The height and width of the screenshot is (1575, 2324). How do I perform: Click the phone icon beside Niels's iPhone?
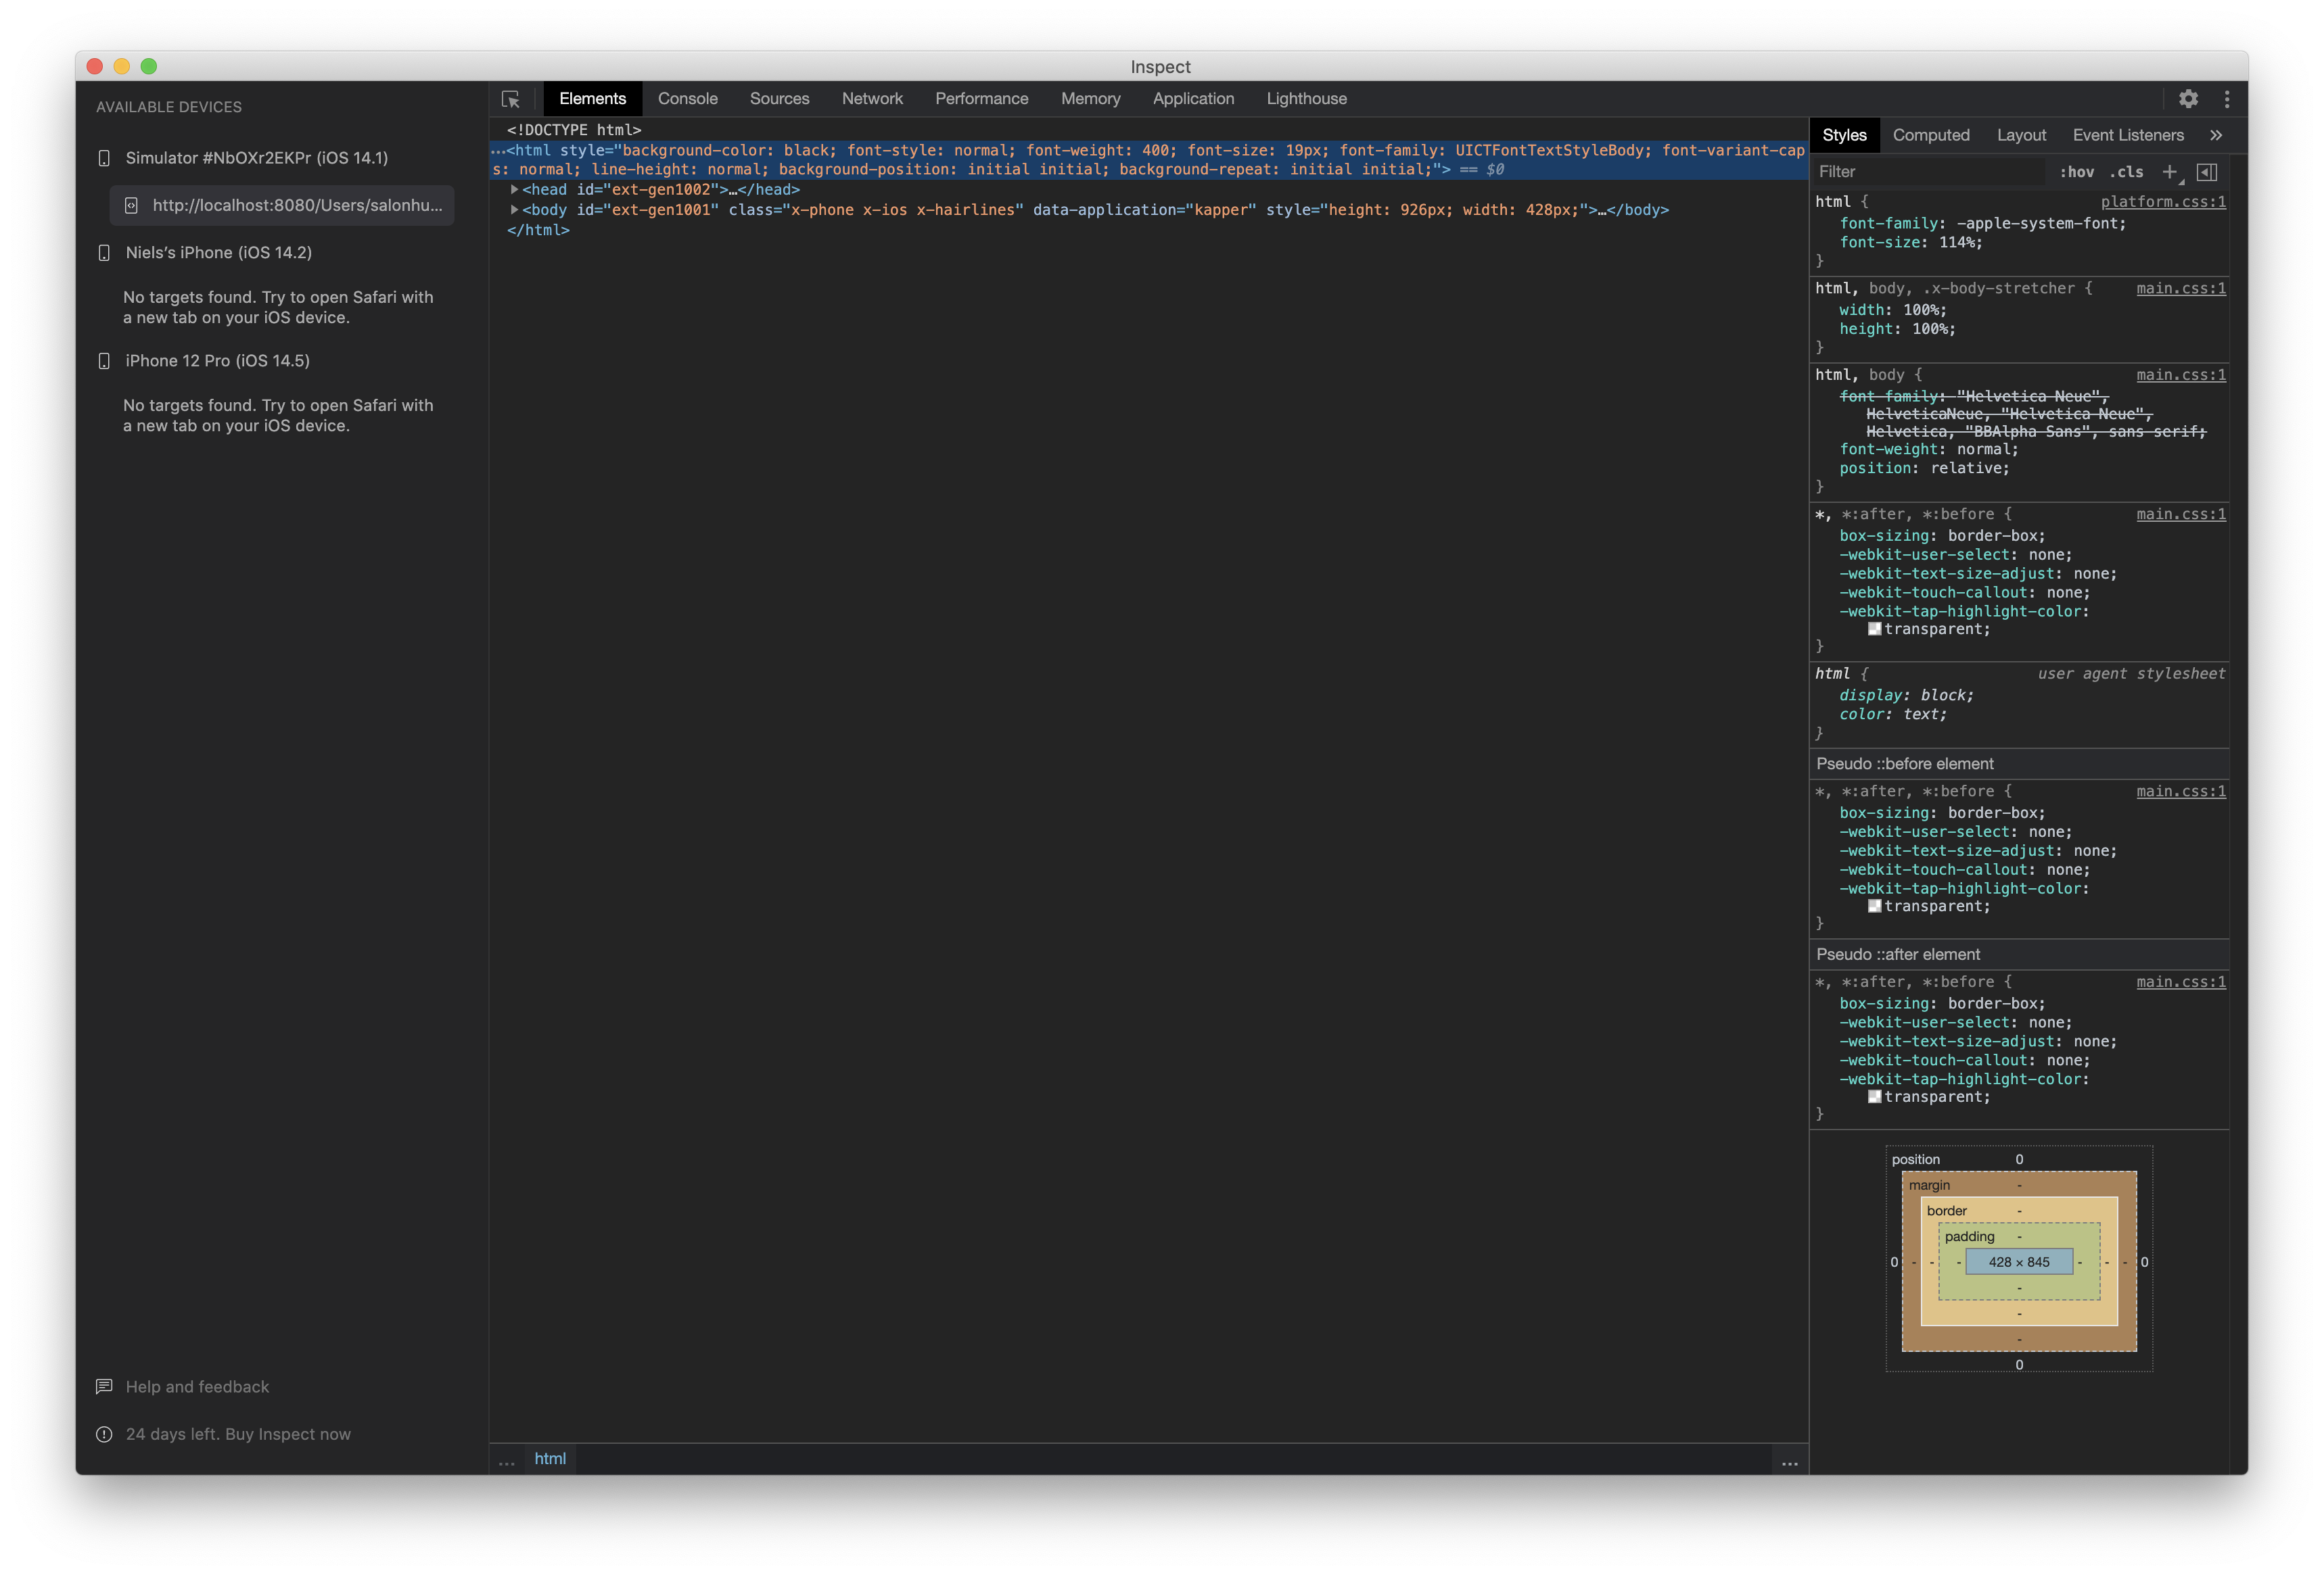pyautogui.click(x=104, y=253)
